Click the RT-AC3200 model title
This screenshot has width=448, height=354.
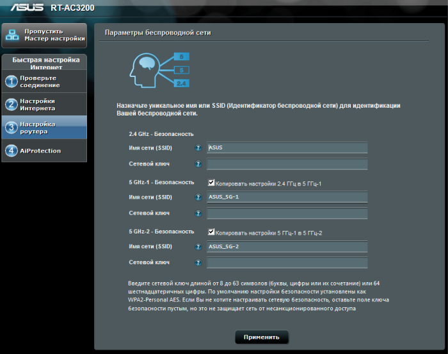72,8
